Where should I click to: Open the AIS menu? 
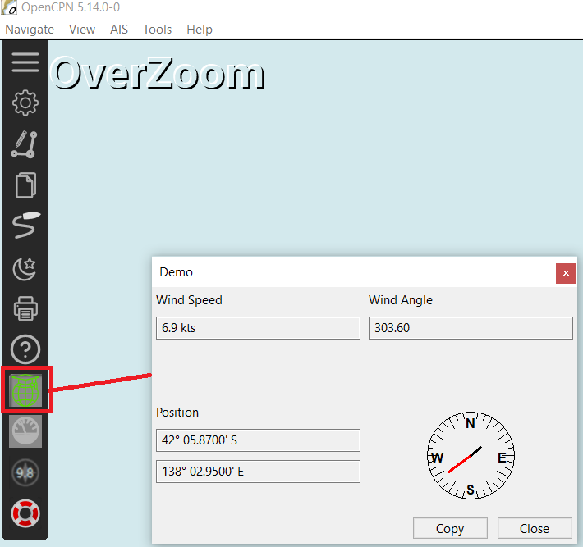pos(119,30)
